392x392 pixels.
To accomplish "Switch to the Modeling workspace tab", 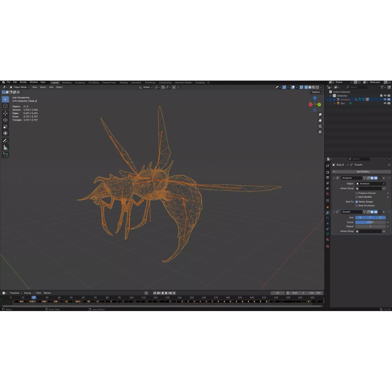I will [67, 82].
